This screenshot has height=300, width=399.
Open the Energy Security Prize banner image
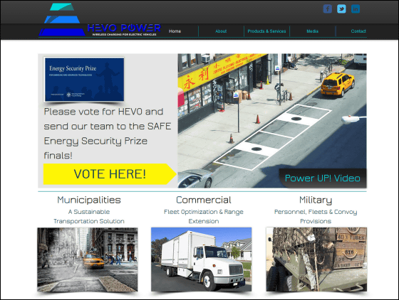[x=84, y=80]
